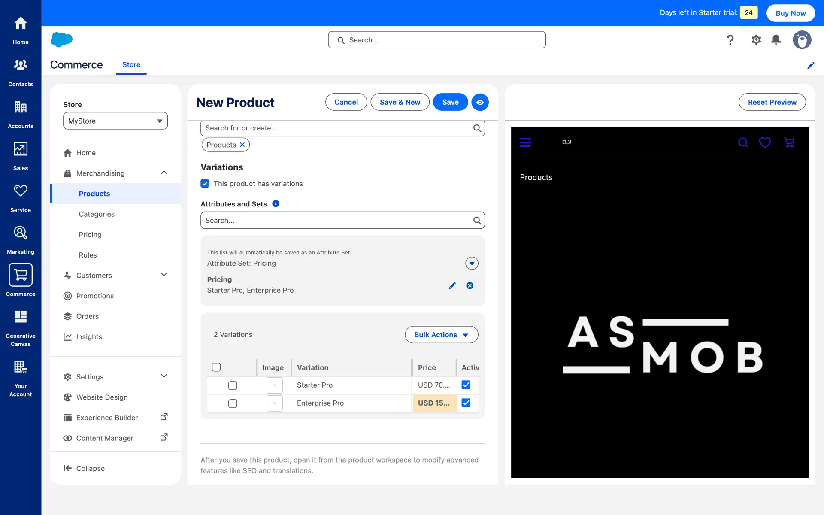The width and height of the screenshot is (824, 515).
Task: Open Categories under Merchandising
Action: [x=97, y=214]
